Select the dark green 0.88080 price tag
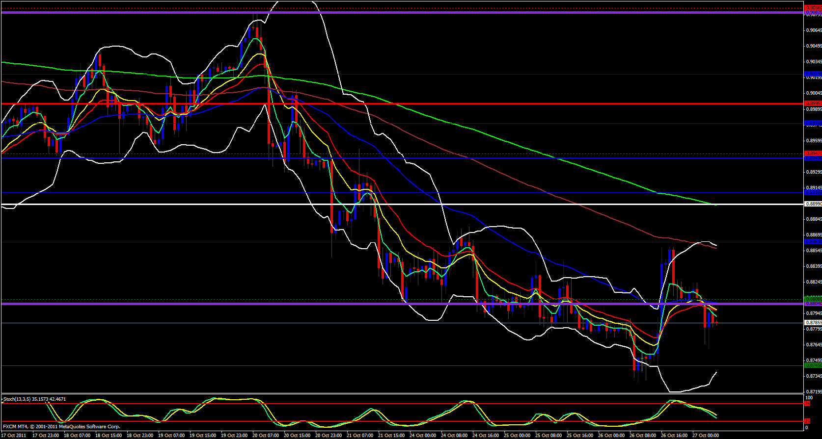The image size is (822, 439). [x=813, y=299]
